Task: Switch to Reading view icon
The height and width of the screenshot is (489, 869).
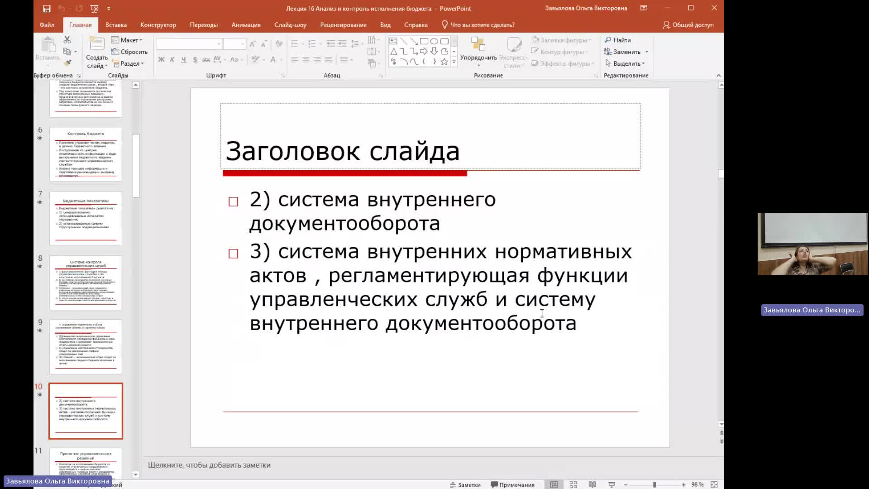Action: pyautogui.click(x=592, y=484)
